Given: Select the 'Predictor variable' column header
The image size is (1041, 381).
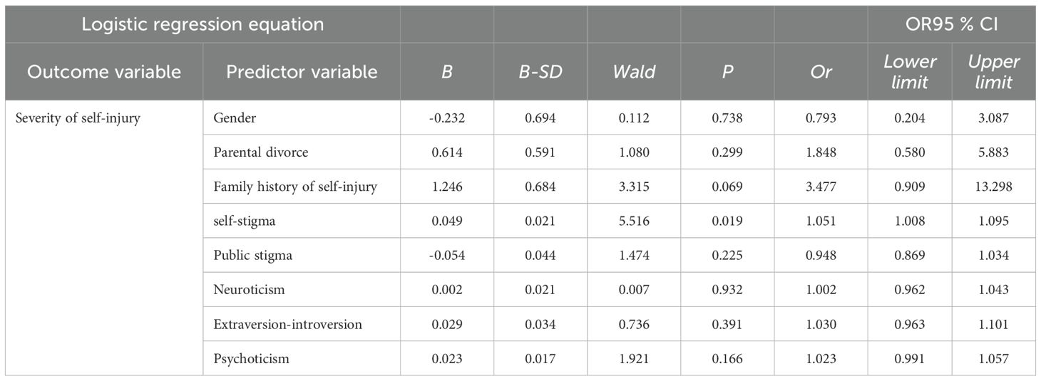Looking at the screenshot, I should click(302, 72).
